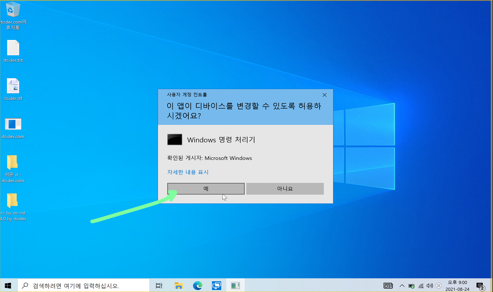Open the volume speaker tray icon
The height and width of the screenshot is (292, 493).
[x=430, y=286]
